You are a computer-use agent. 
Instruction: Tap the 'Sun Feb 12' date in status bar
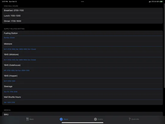click(13, 1)
